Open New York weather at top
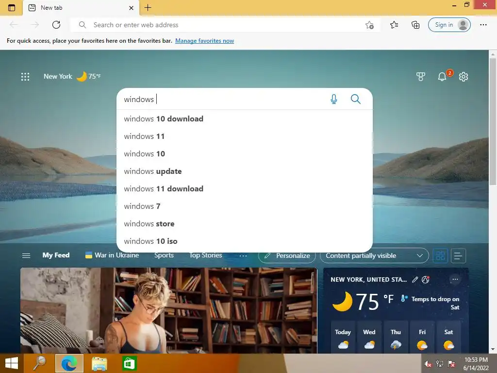Viewport: 497px width, 373px height. pos(72,76)
